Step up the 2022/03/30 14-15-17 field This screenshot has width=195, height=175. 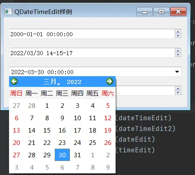178,51
